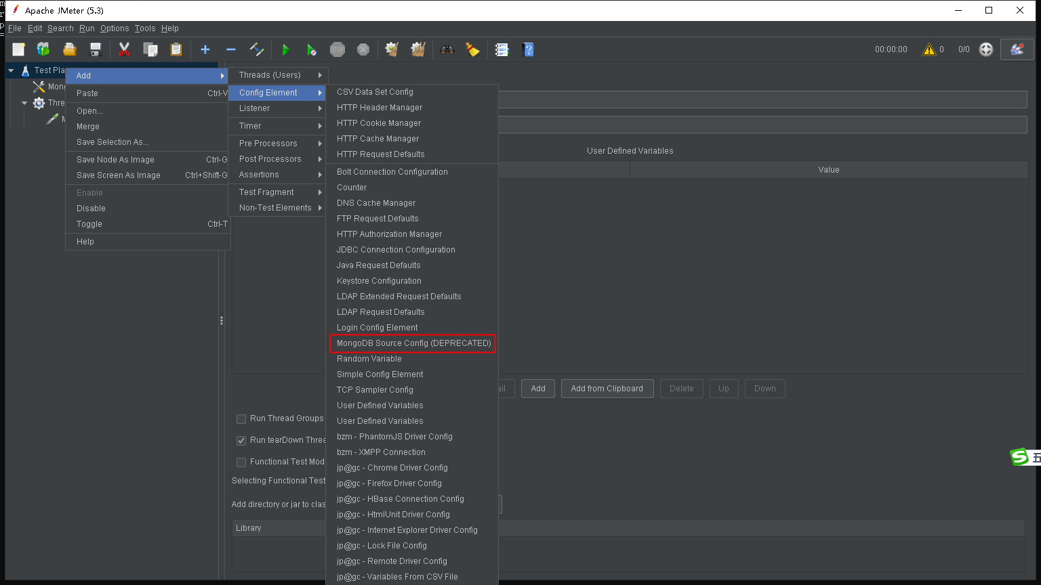The width and height of the screenshot is (1041, 585).
Task: Choose Save Node As Image
Action: (x=148, y=160)
